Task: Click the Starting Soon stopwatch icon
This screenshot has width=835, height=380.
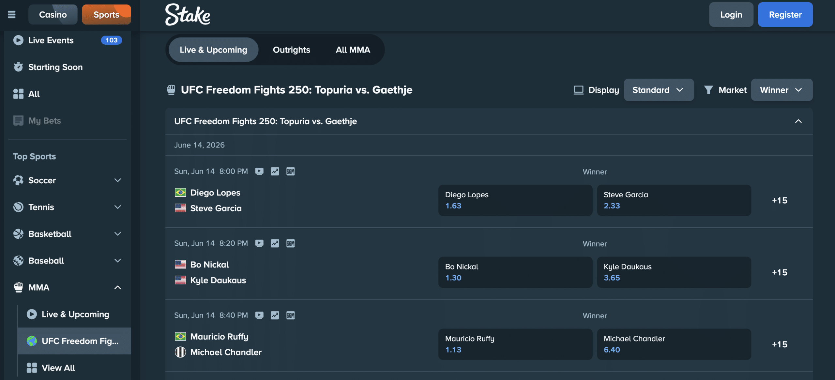Action: click(x=18, y=67)
